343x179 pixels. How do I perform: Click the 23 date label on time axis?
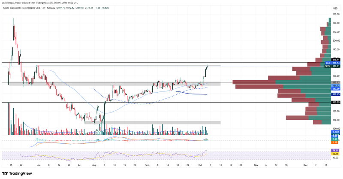click(x=241, y=165)
